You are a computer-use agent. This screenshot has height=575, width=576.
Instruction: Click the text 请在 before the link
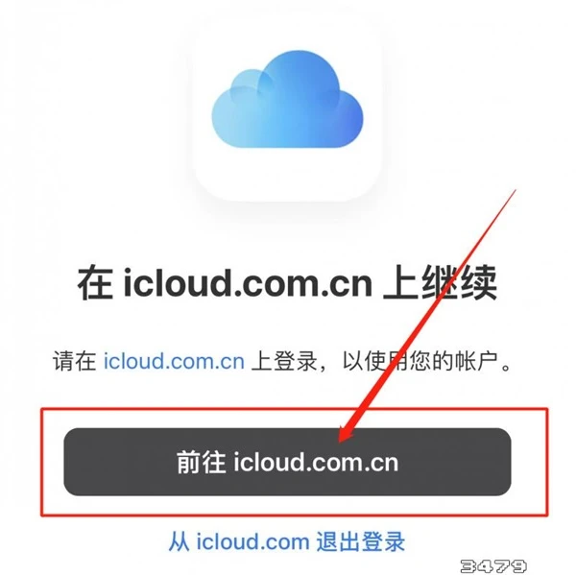[x=75, y=361]
